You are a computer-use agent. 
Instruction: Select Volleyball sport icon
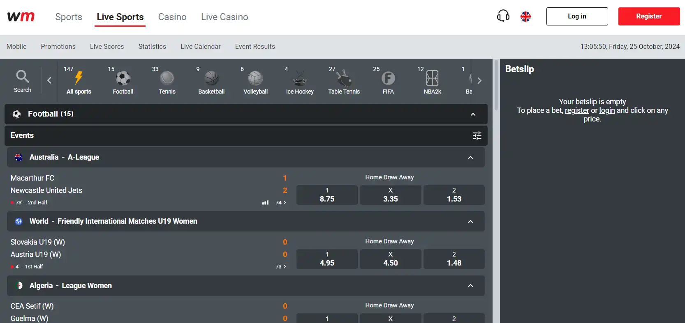tap(255, 78)
